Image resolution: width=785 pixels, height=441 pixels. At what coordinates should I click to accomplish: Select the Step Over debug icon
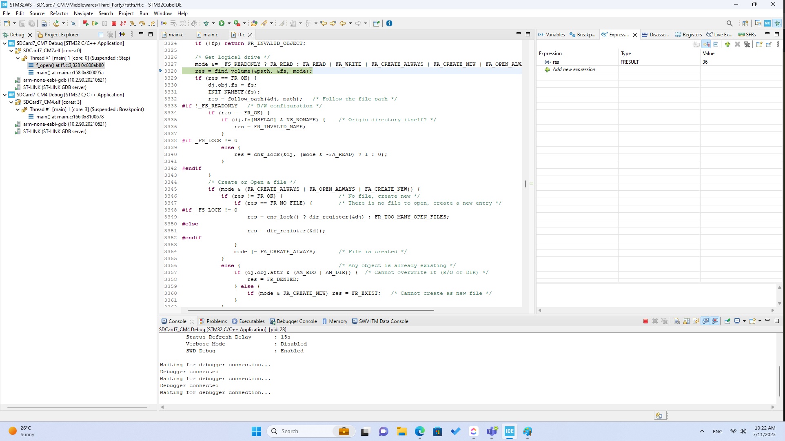pos(142,23)
